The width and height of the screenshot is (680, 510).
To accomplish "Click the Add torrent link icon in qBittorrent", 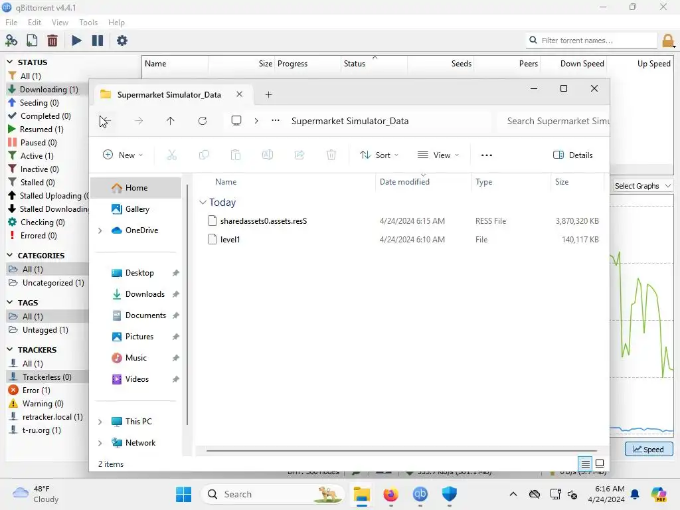I will 11,41.
